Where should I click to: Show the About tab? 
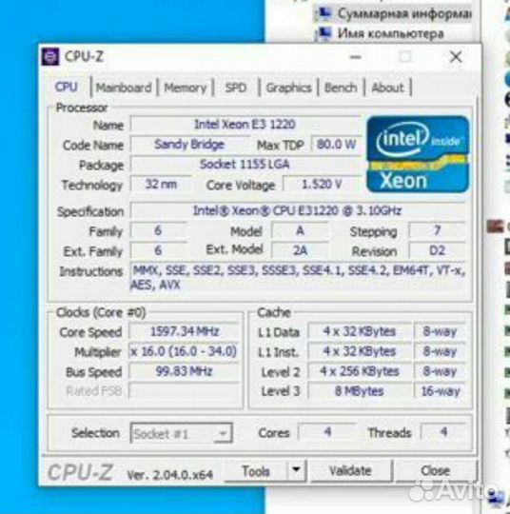[x=387, y=88]
